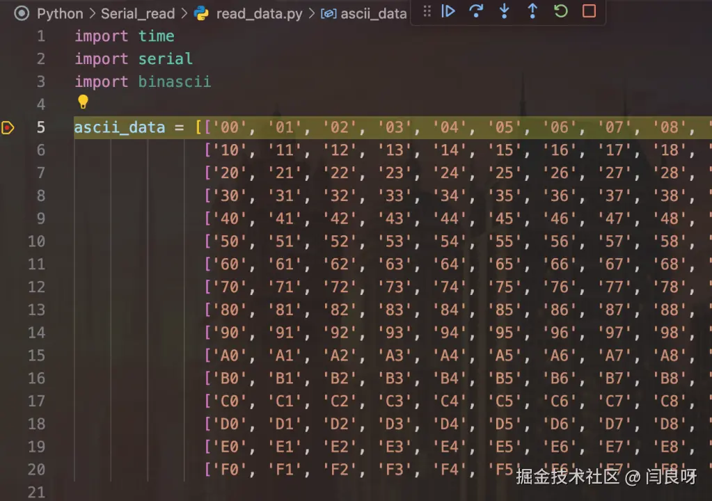This screenshot has height=501, width=712.
Task: Click the '08' string on line 5
Action: (x=670, y=127)
